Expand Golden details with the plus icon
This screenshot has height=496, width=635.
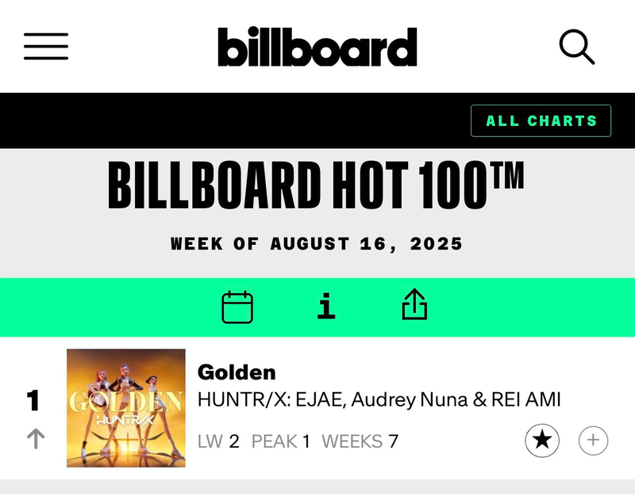pyautogui.click(x=593, y=441)
